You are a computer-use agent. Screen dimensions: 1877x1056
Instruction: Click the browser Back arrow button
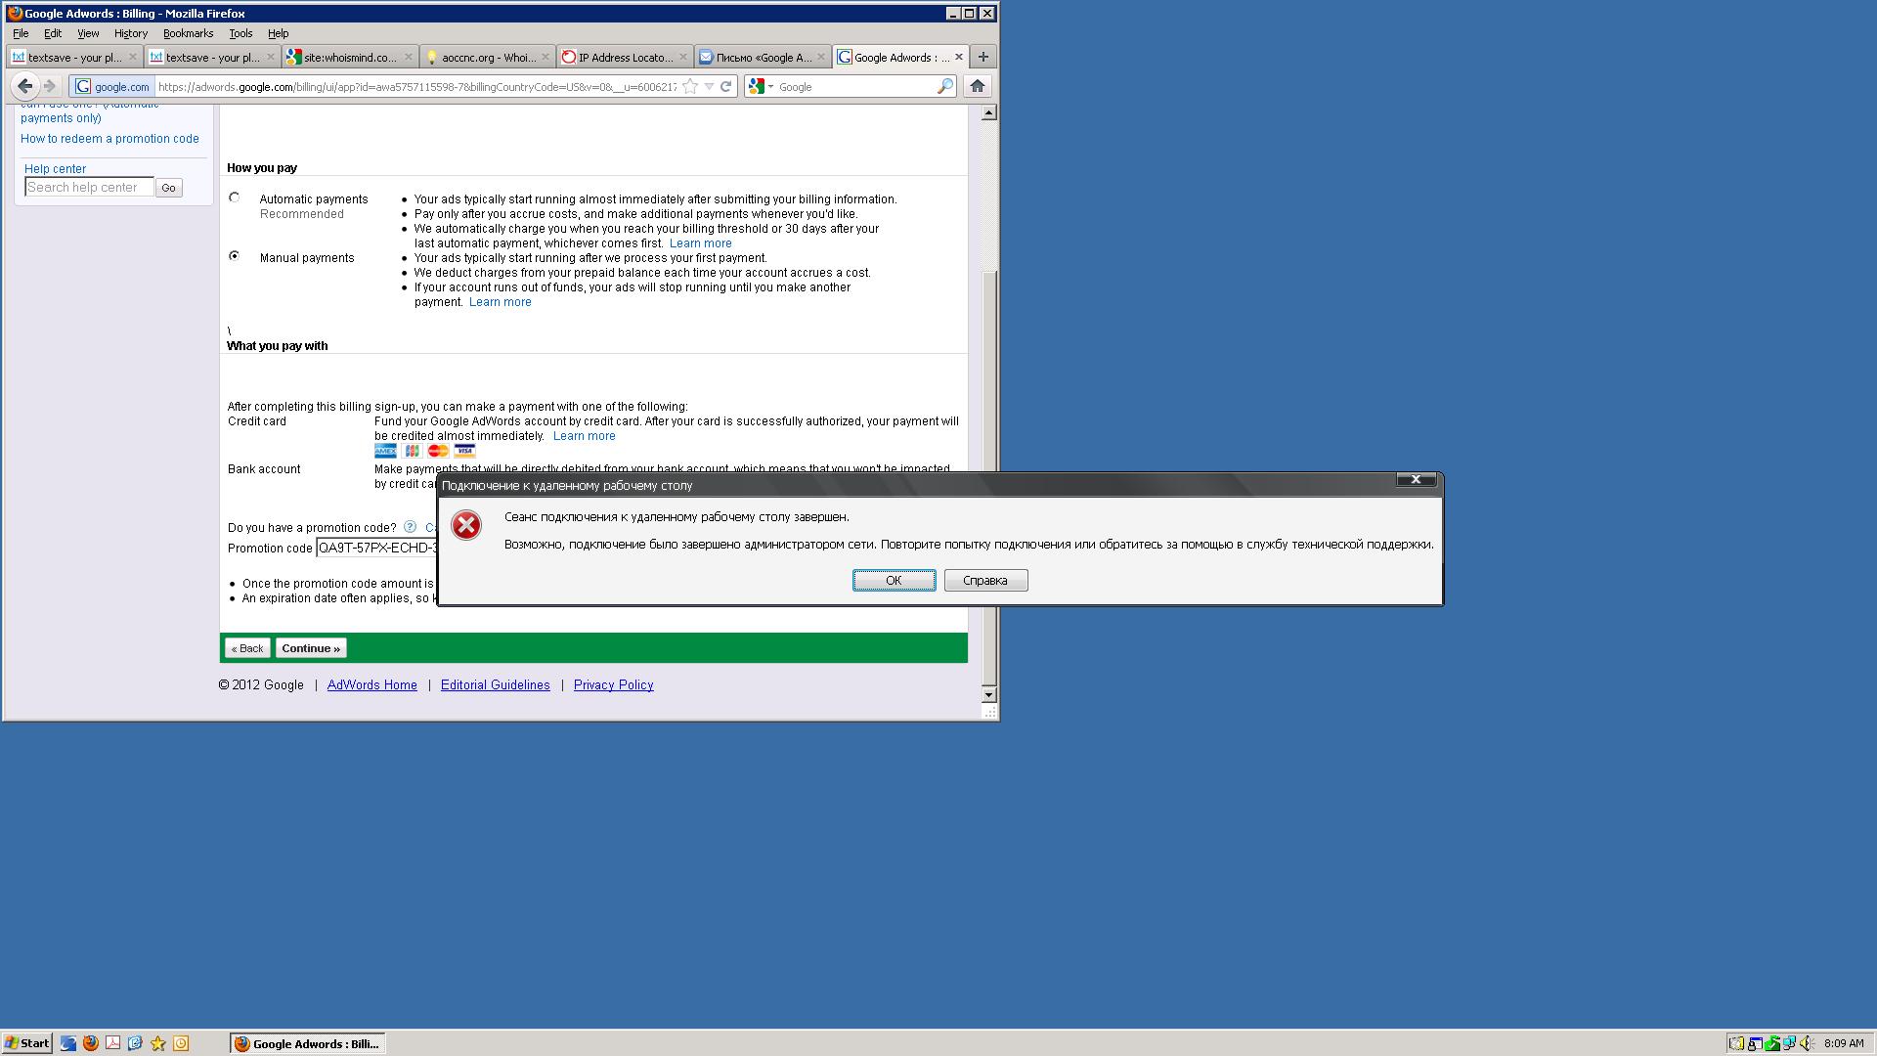click(x=24, y=86)
